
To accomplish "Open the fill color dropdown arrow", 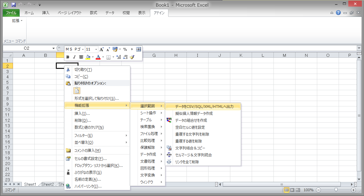I will 93,57.
